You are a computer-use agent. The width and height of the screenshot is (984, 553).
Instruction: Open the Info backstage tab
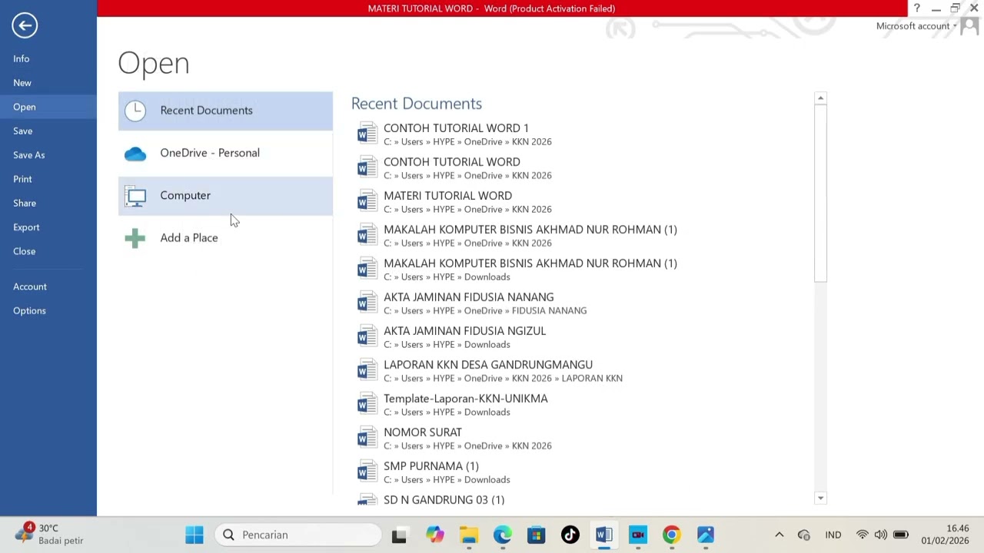pos(48,59)
